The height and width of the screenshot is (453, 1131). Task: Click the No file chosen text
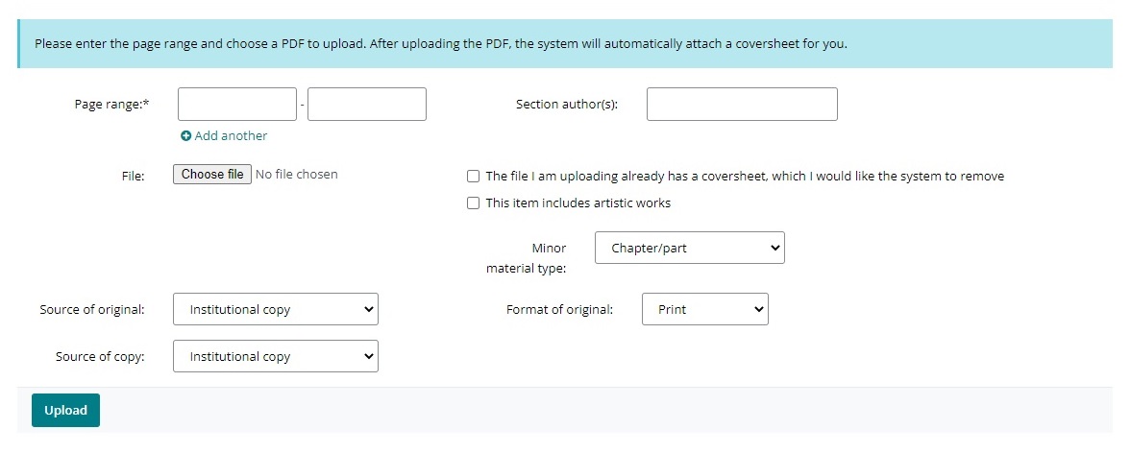coord(297,175)
